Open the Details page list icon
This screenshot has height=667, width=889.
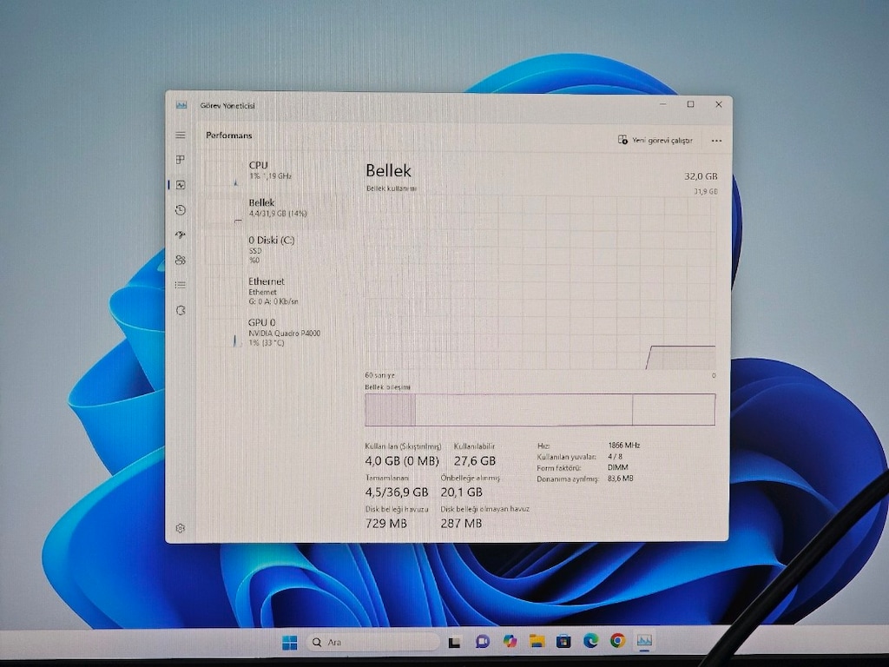(181, 285)
